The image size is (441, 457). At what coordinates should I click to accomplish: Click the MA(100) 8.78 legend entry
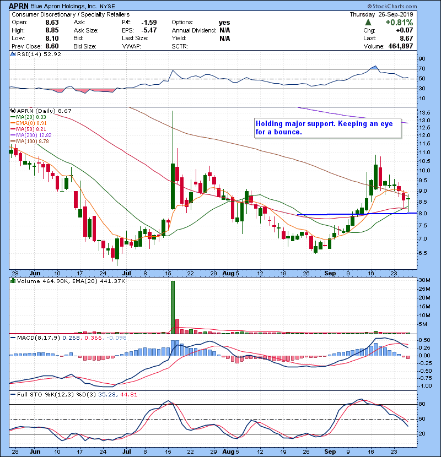30,142
